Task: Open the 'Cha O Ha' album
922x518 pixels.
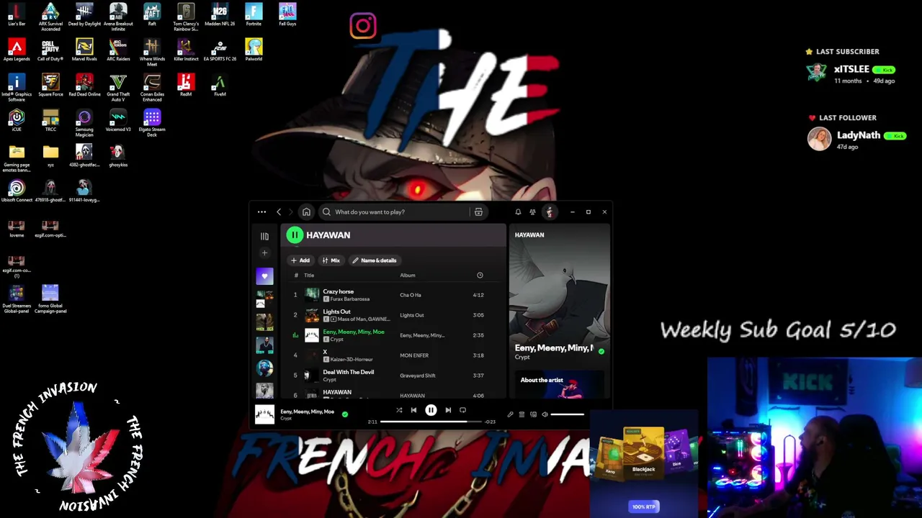Action: point(411,295)
